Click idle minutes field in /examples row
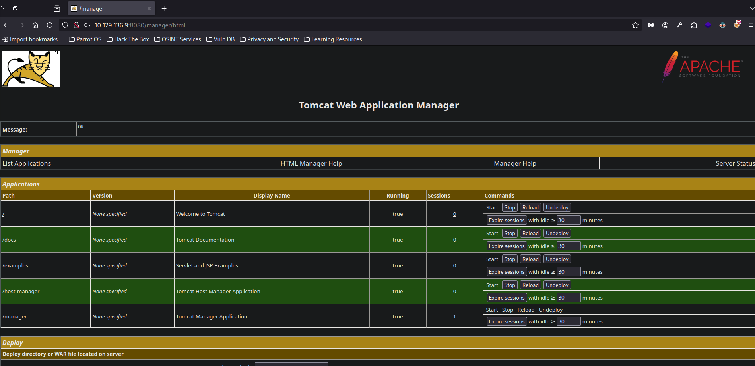The height and width of the screenshot is (366, 755). tap(569, 272)
